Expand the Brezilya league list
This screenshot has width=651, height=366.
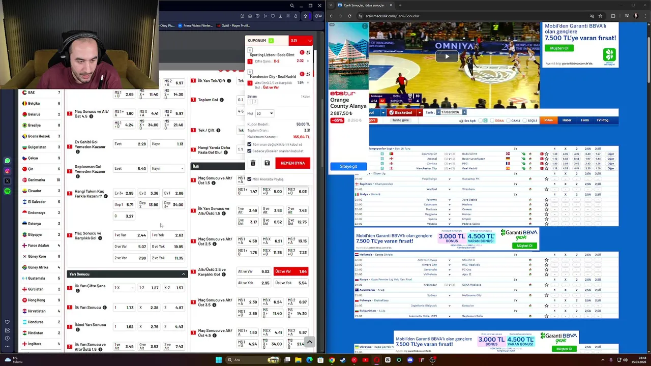point(41,125)
